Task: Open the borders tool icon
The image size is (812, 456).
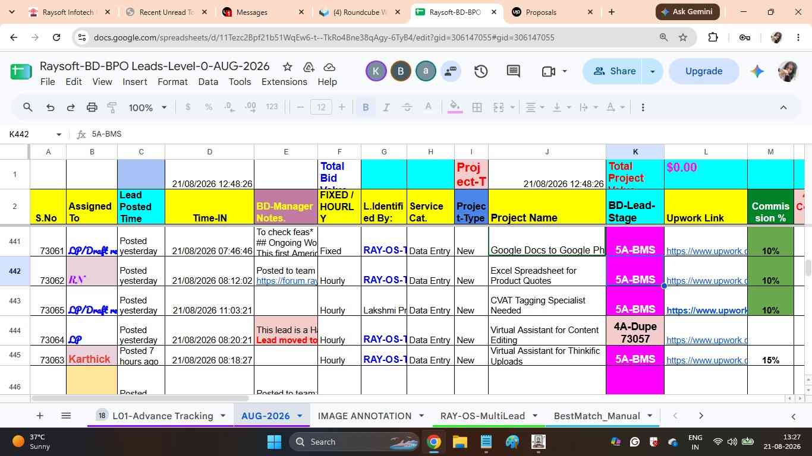Action: coord(477,107)
